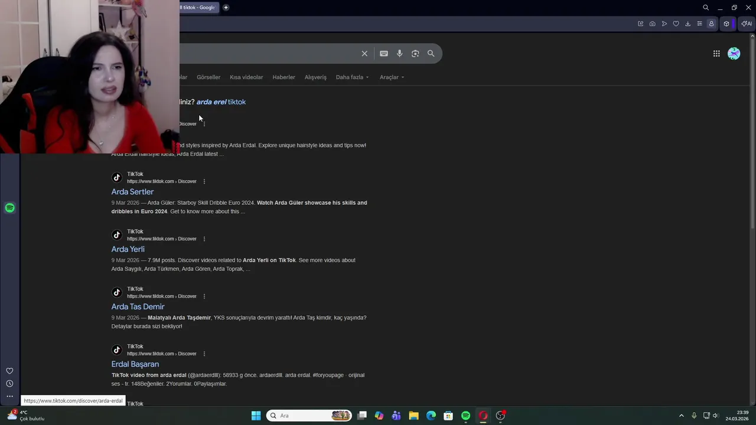Open Microsoft Store from the taskbar

(x=448, y=416)
